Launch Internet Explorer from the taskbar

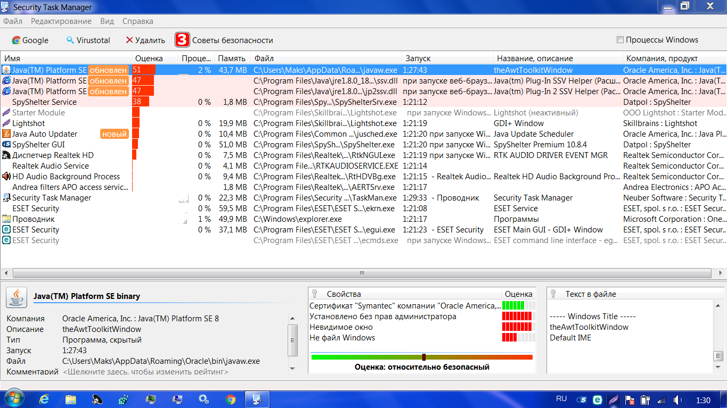pos(44,399)
